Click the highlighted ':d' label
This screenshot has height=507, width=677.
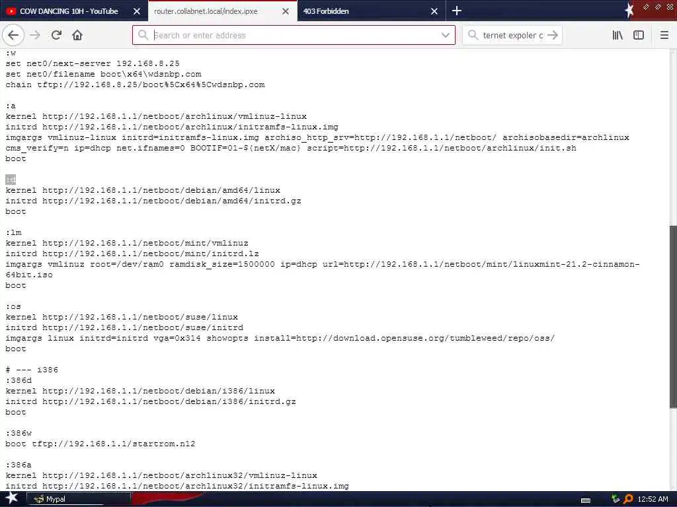[11, 180]
